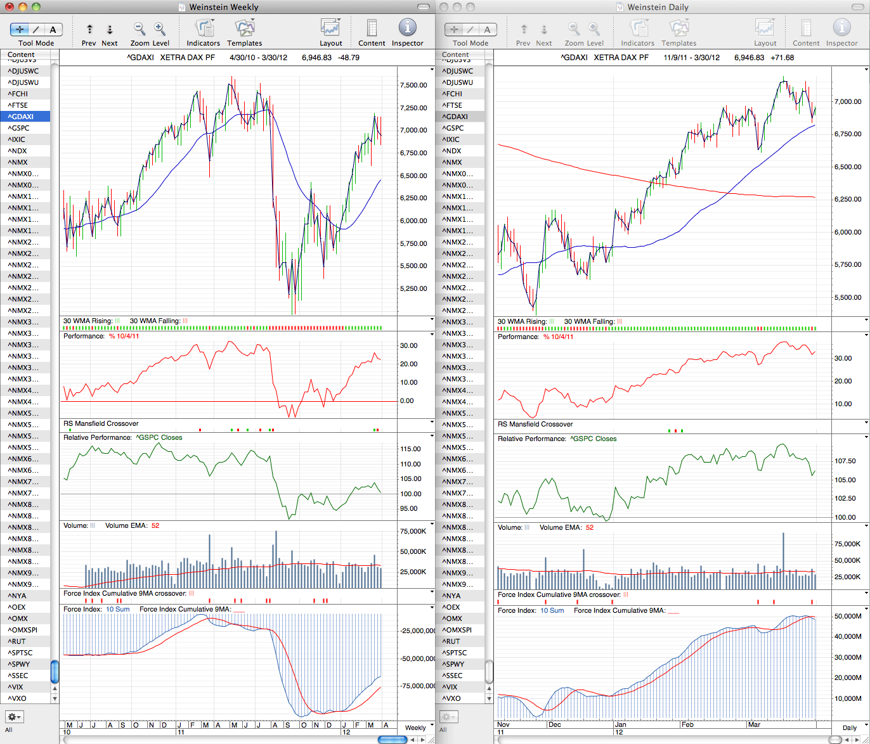
Task: Open Indicators in Weinstein Daily toolbar
Action: (x=638, y=28)
